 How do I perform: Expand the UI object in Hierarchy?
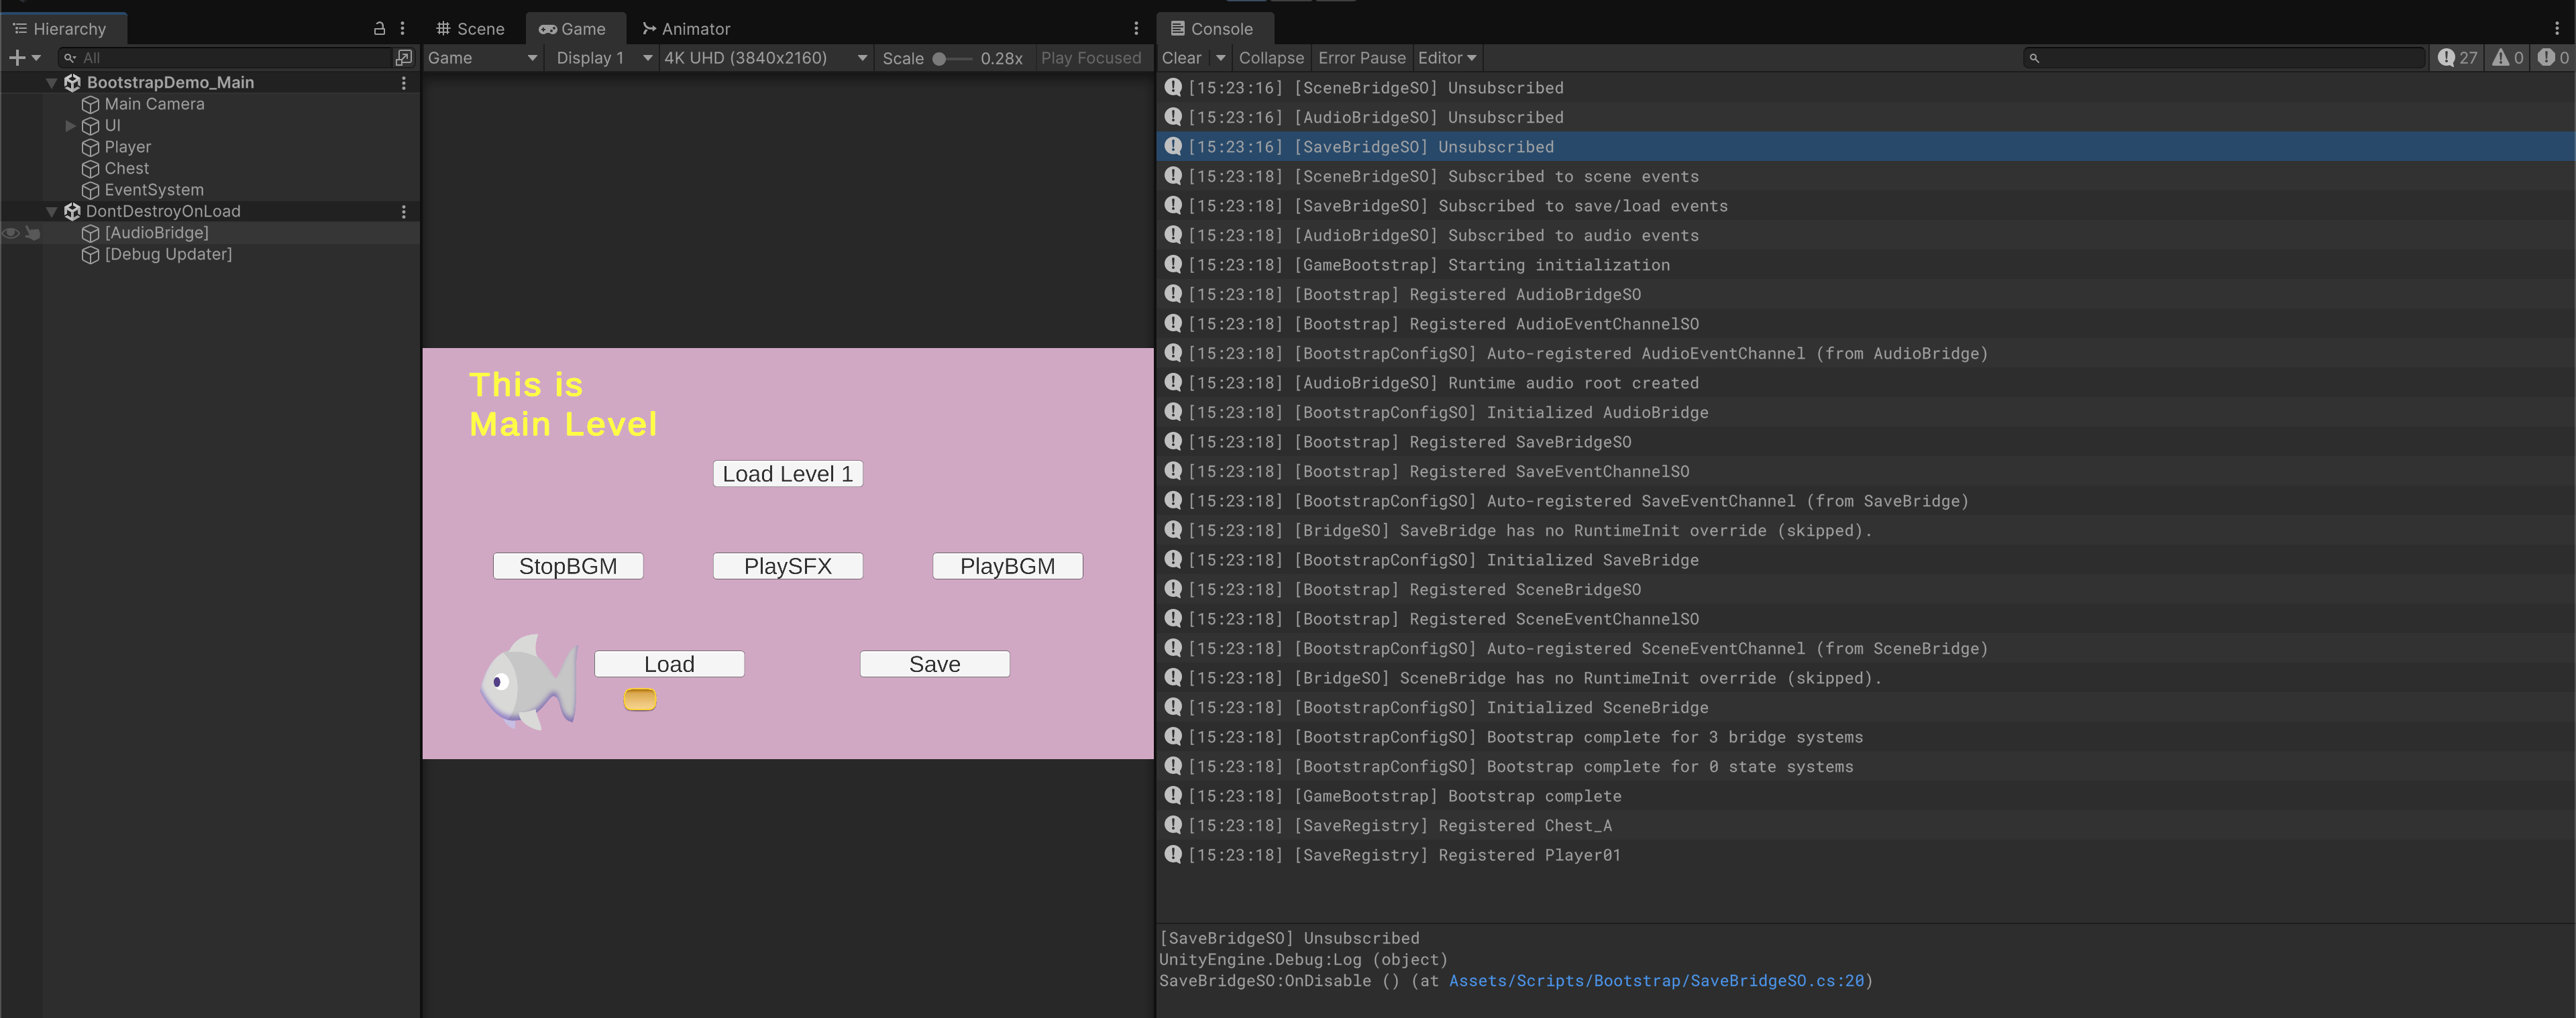point(70,126)
